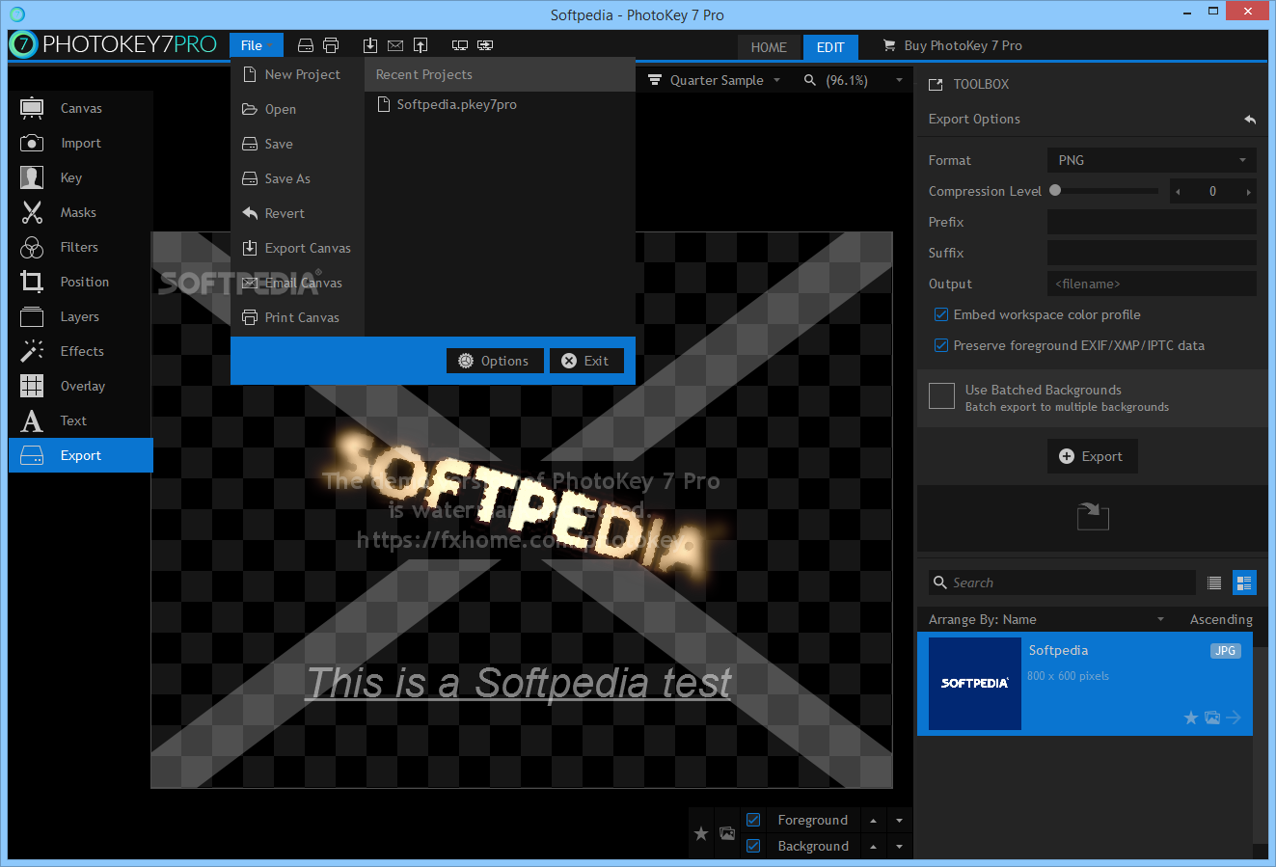1276x867 pixels.
Task: Click the arrow icon on Softpedia media item
Action: pyautogui.click(x=1234, y=718)
